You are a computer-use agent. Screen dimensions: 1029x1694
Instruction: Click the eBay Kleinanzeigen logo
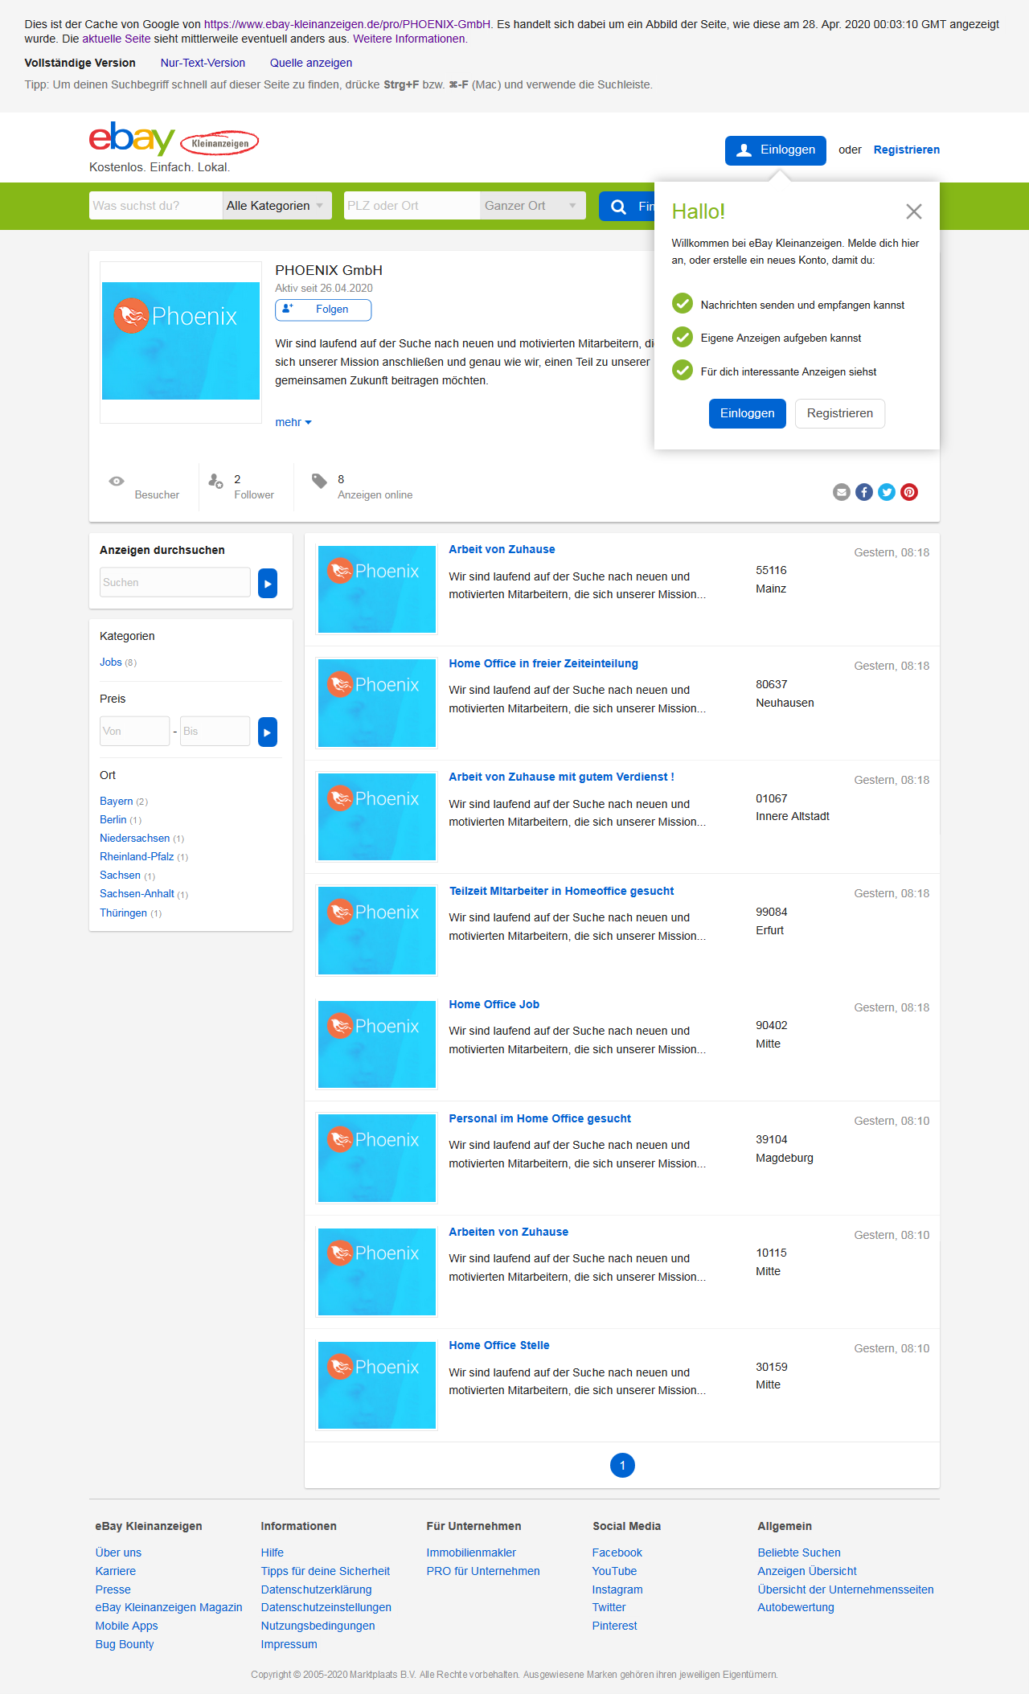tap(174, 140)
